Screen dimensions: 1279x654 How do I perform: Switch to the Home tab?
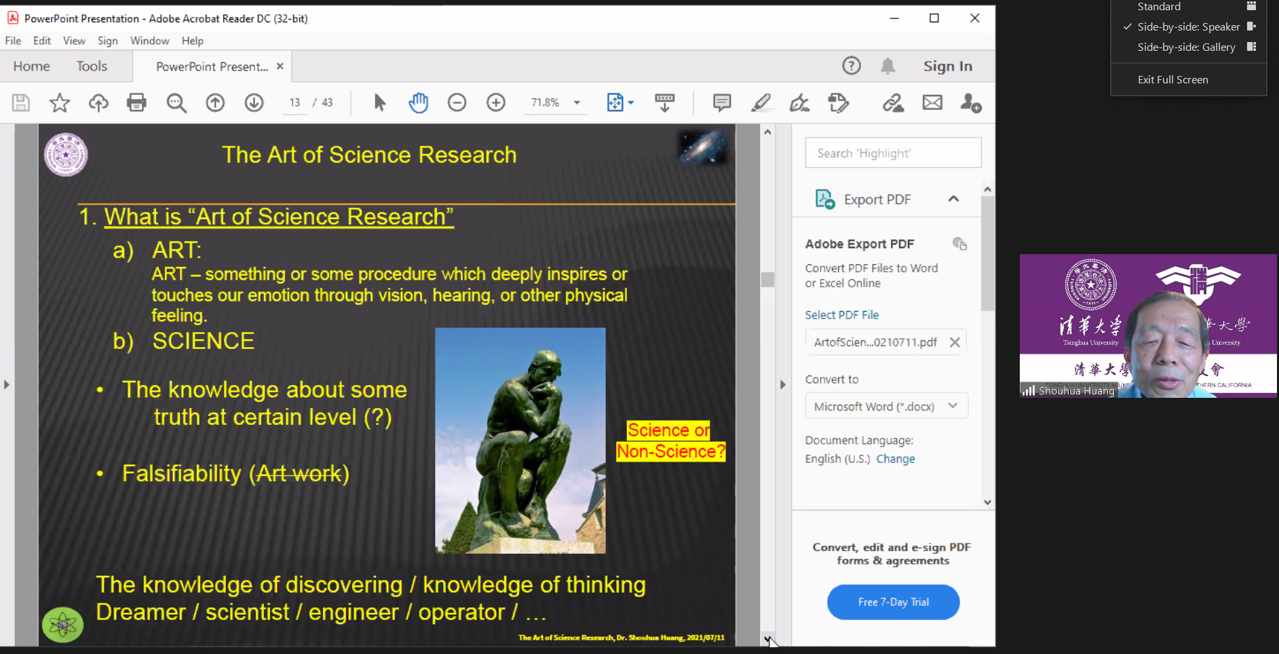coord(32,66)
